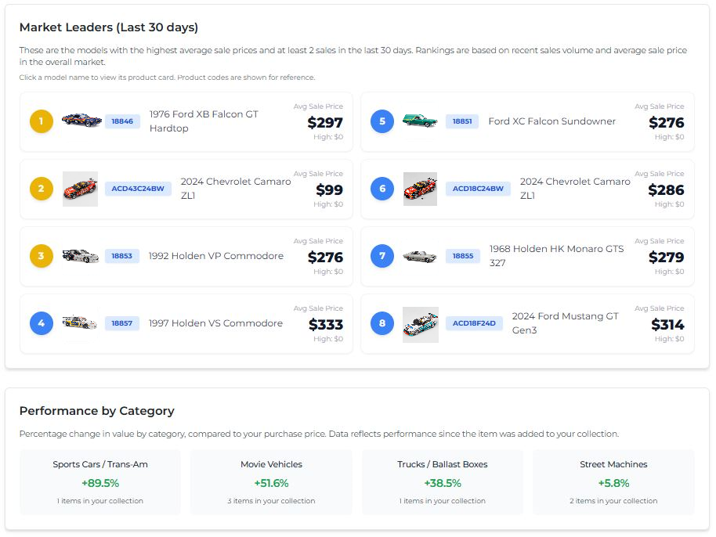Click the blue rank 8 badge

(382, 323)
